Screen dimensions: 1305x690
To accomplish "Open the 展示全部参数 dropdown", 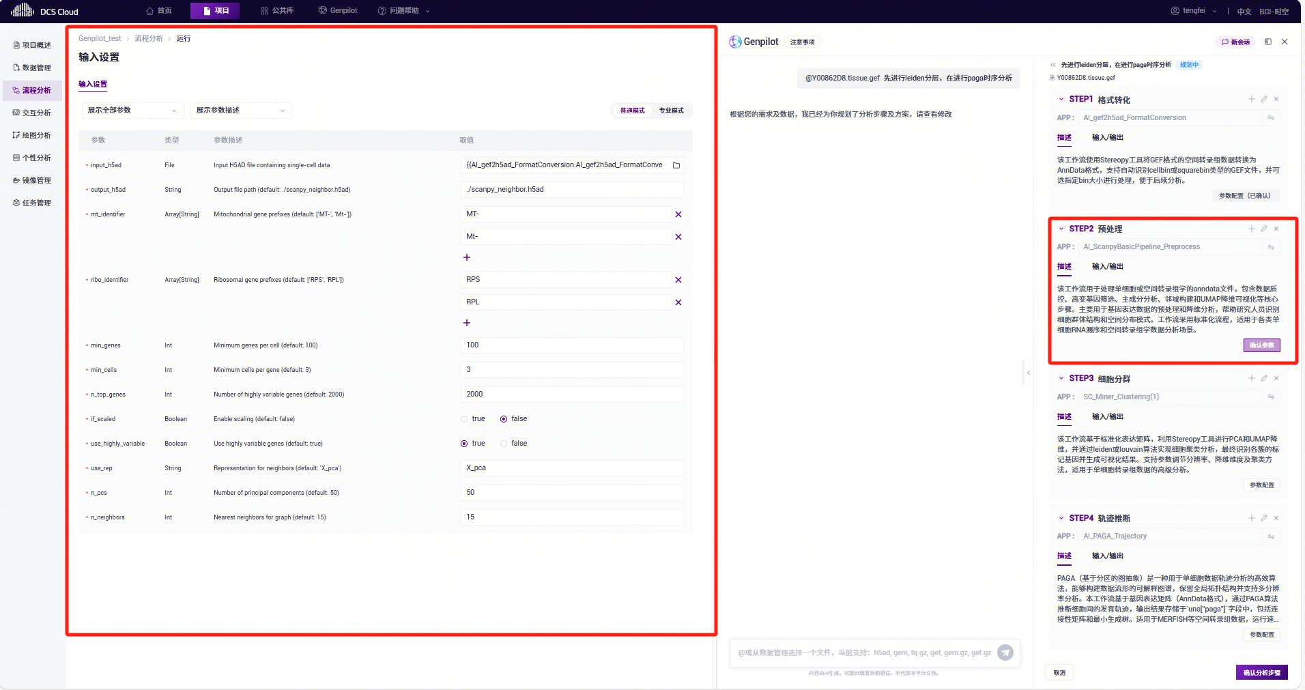I will click(132, 111).
